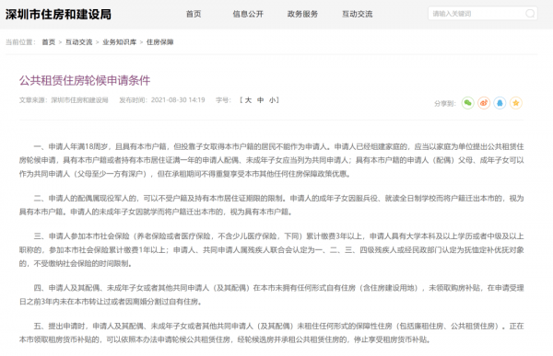
Task: Share article via WeChat icon
Action: coord(467,103)
